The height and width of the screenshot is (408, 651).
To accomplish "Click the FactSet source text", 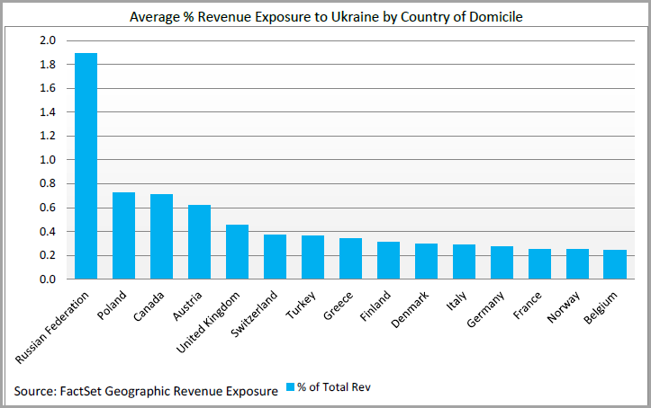I will [146, 392].
